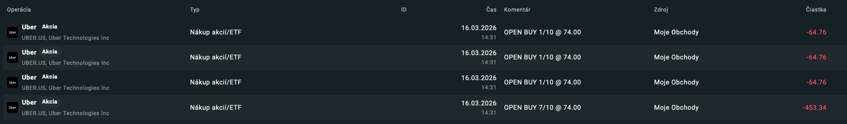Sort transactions by the Čas header
The height and width of the screenshot is (124, 847).
491,9
